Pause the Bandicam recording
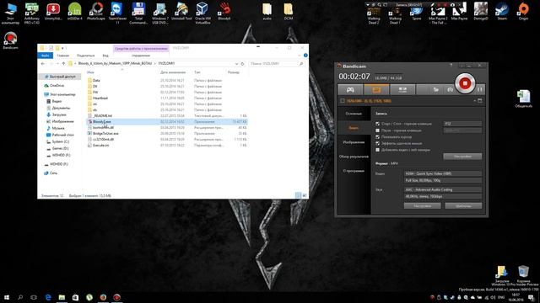Screen dimensions: 540x303 (x=480, y=90)
